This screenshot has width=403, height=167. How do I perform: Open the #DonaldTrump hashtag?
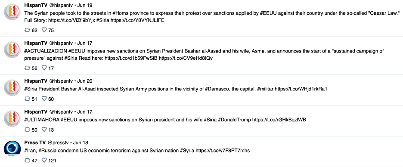tap(234, 120)
